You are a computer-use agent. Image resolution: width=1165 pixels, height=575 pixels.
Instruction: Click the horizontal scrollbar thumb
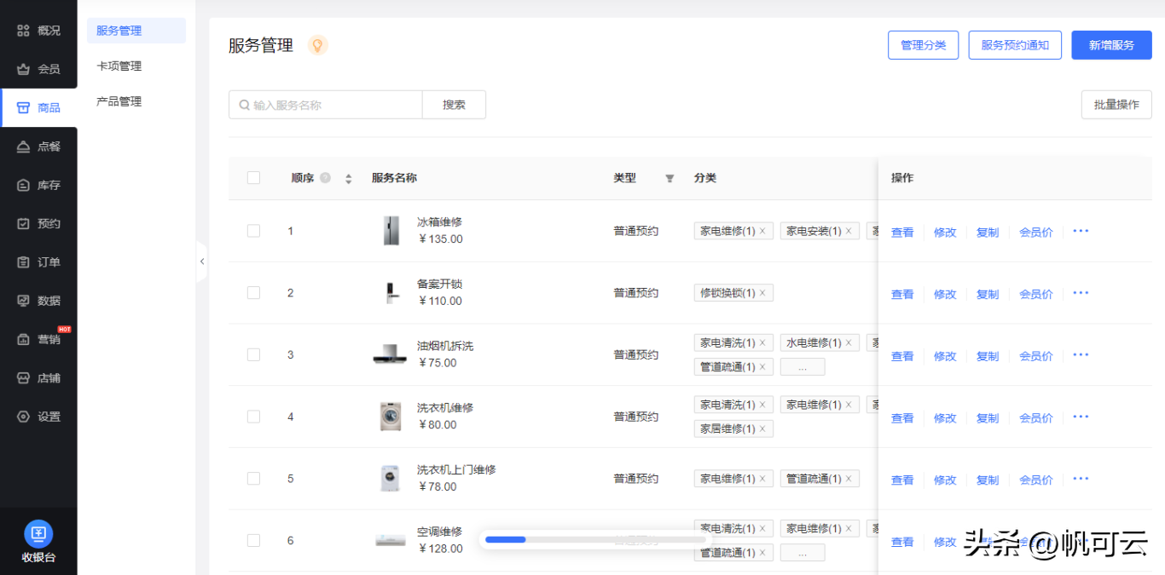[x=506, y=539]
